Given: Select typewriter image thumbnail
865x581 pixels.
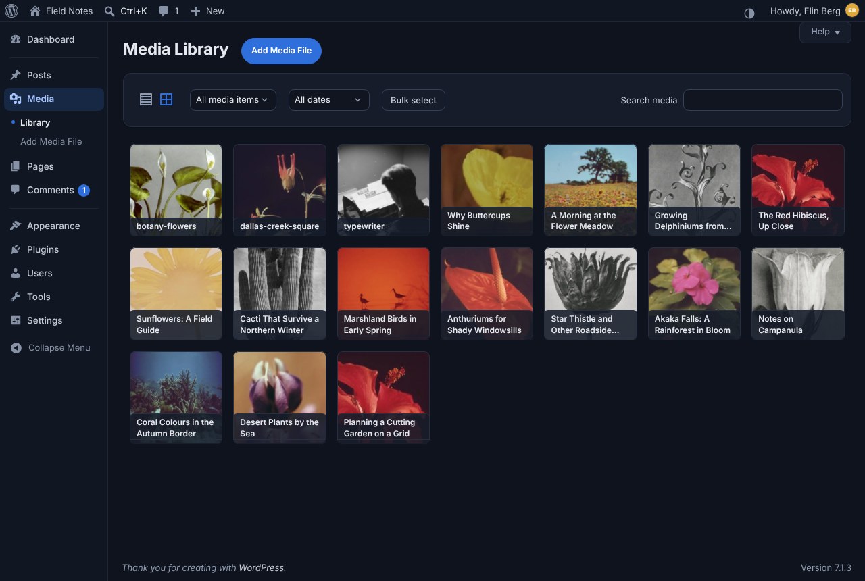Looking at the screenshot, I should (383, 189).
